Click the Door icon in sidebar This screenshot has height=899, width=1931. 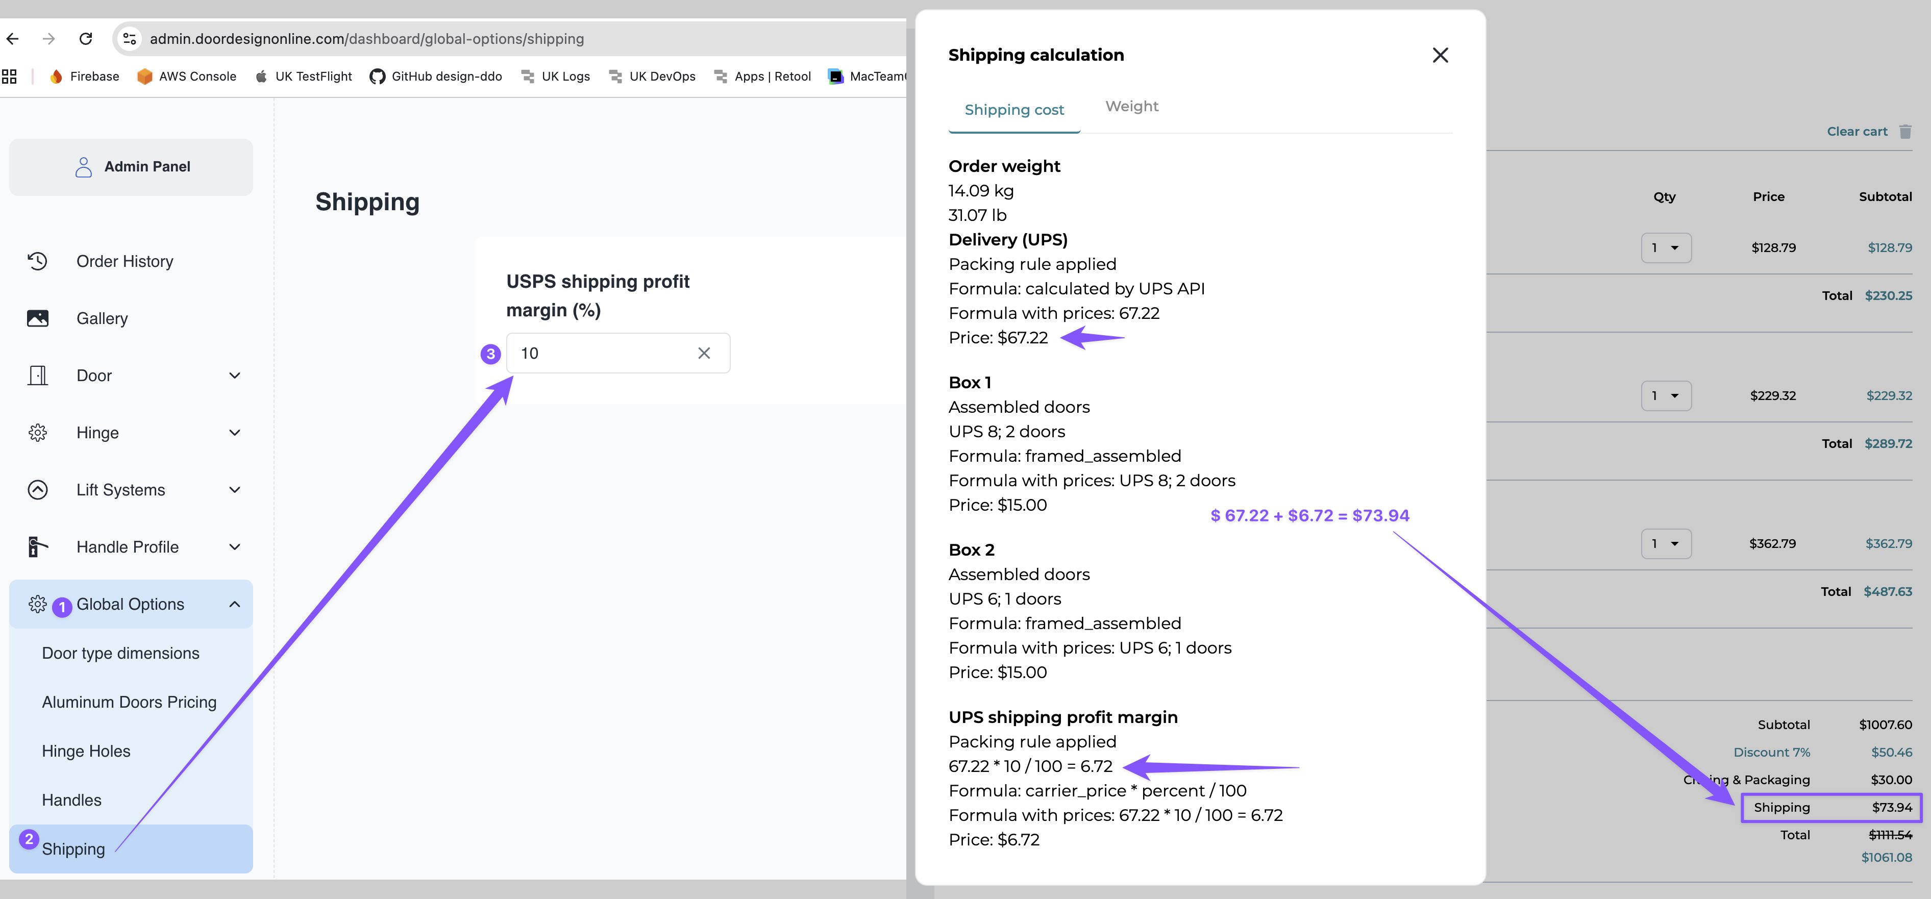(37, 376)
